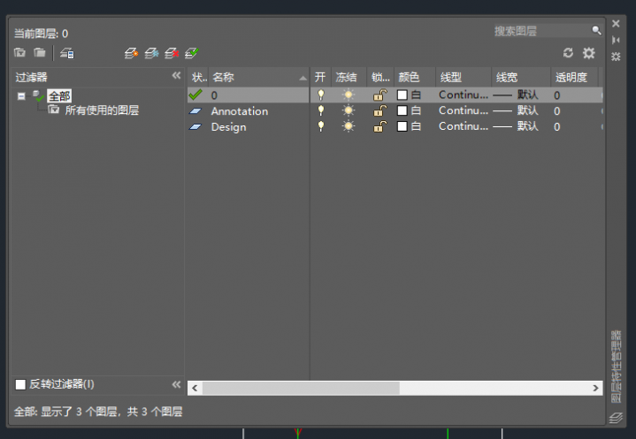This screenshot has width=636, height=439.
Task: Click the current checkmark status of layer 0
Action: point(195,95)
